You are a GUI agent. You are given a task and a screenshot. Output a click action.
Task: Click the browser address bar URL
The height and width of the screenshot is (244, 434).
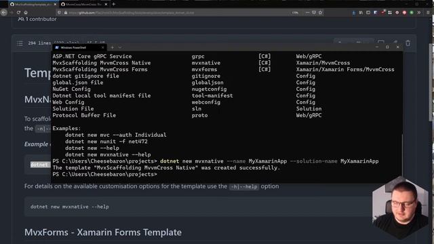click(132, 13)
